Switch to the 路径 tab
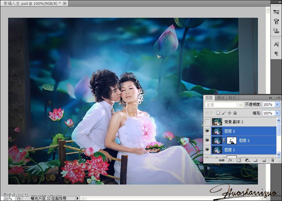The image size is (282, 201). point(232,98)
